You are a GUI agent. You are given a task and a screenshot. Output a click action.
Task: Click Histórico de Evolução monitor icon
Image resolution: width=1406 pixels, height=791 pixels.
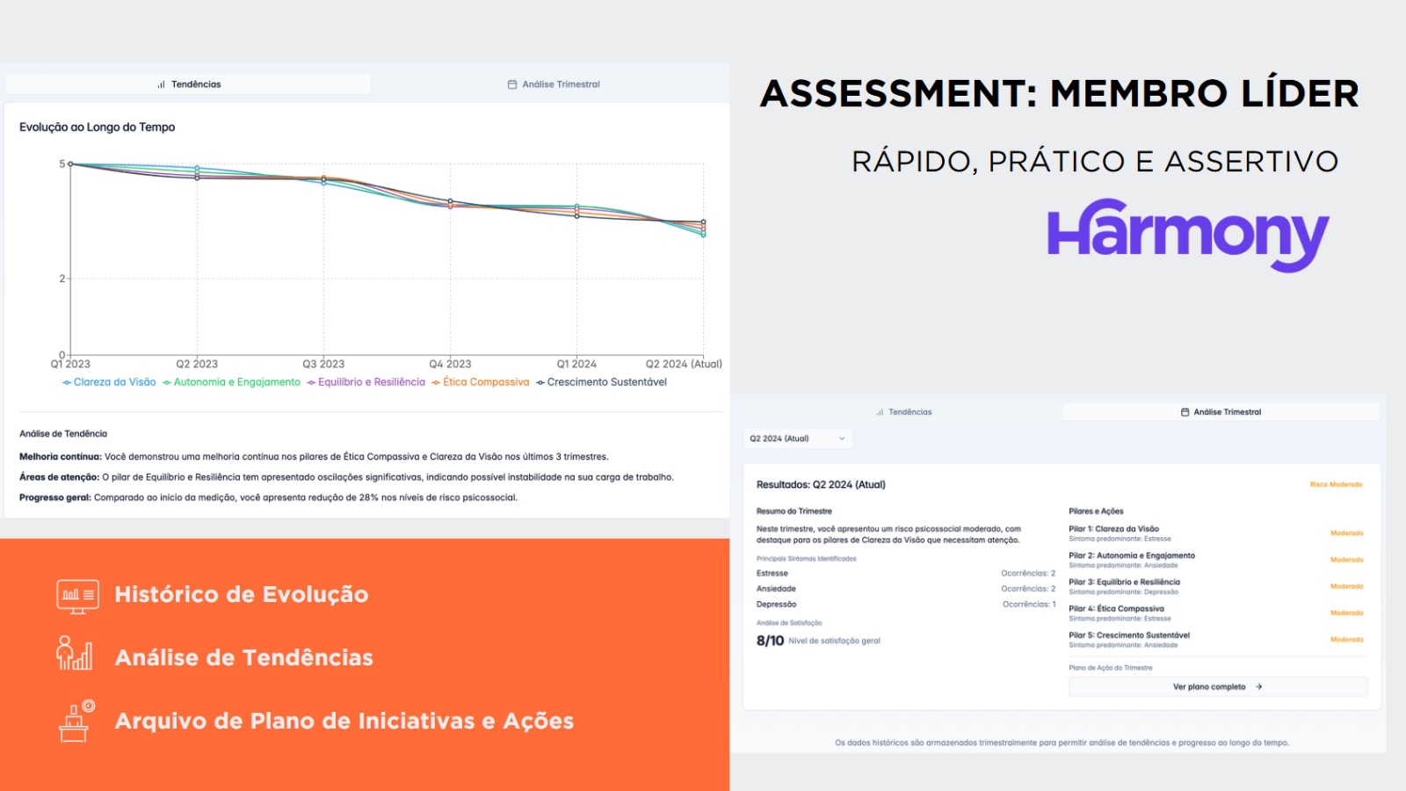[x=77, y=596]
